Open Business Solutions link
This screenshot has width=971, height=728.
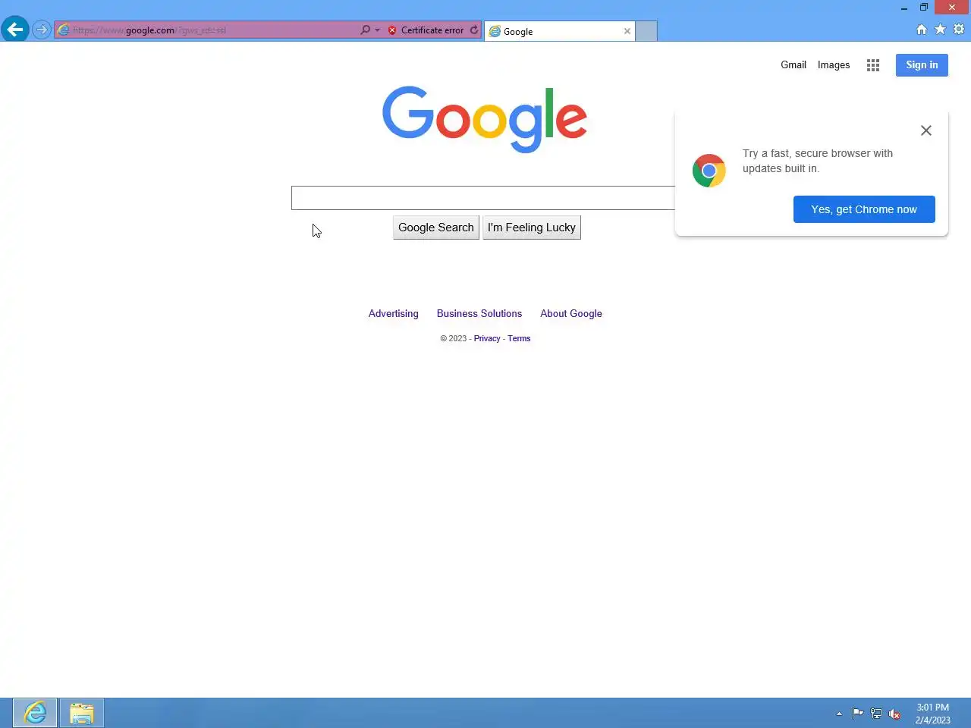tap(479, 314)
